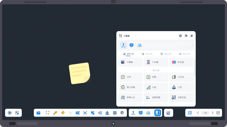Switch to the 学科工具 tab
The image size is (227, 127).
pos(147,54)
